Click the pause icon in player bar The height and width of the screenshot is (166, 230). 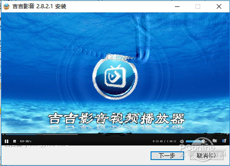click(6, 141)
